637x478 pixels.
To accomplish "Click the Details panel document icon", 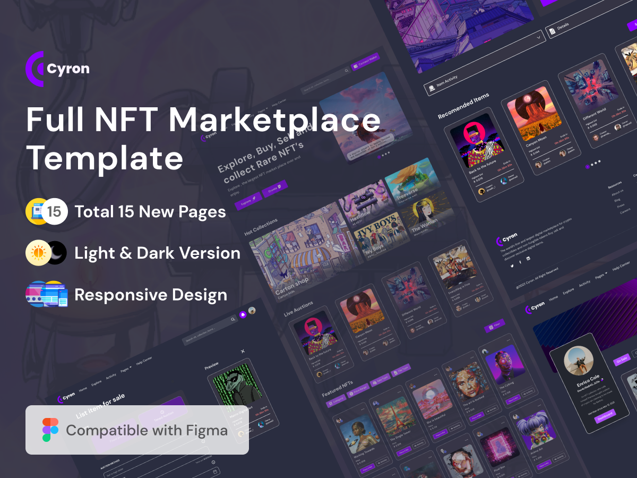I will point(552,31).
